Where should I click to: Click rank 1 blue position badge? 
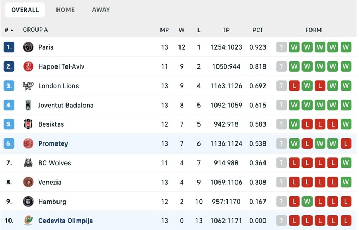click(9, 47)
